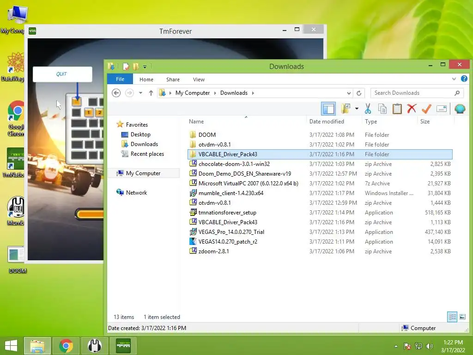Viewport: 473px width, 355px height.
Task: Click the File Explorer taskbar icon
Action: click(x=37, y=346)
